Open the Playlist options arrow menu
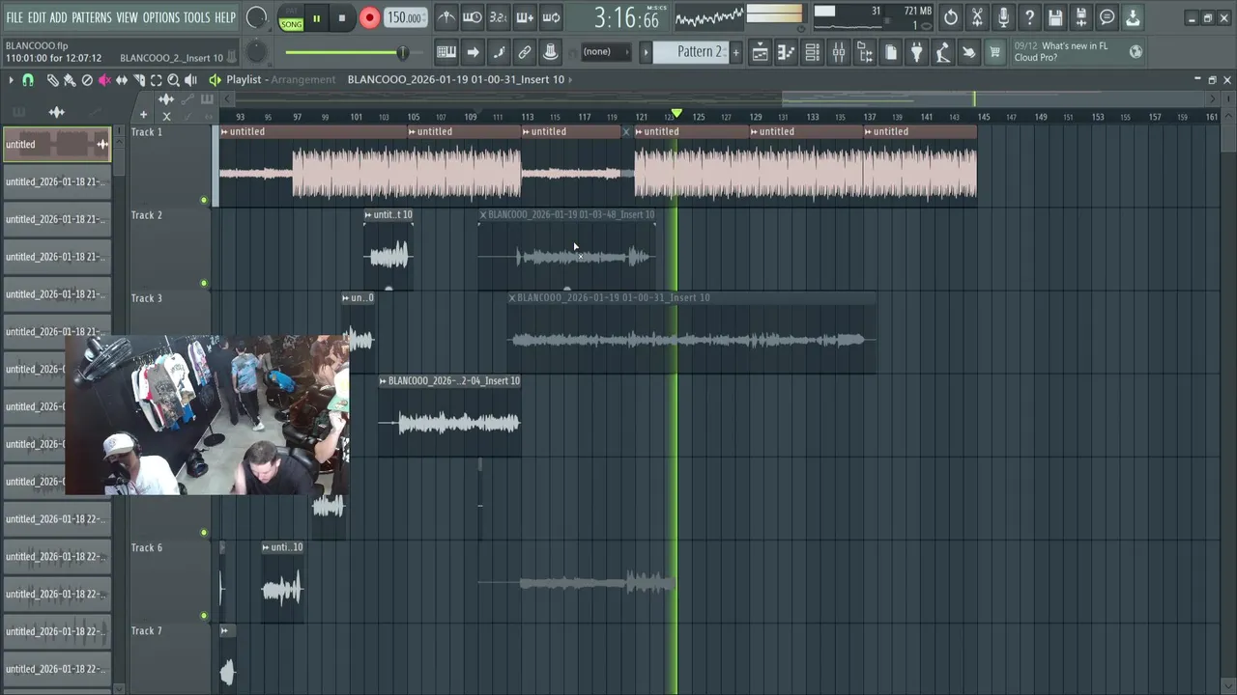Viewport: 1237px width, 695px height. tap(11, 80)
